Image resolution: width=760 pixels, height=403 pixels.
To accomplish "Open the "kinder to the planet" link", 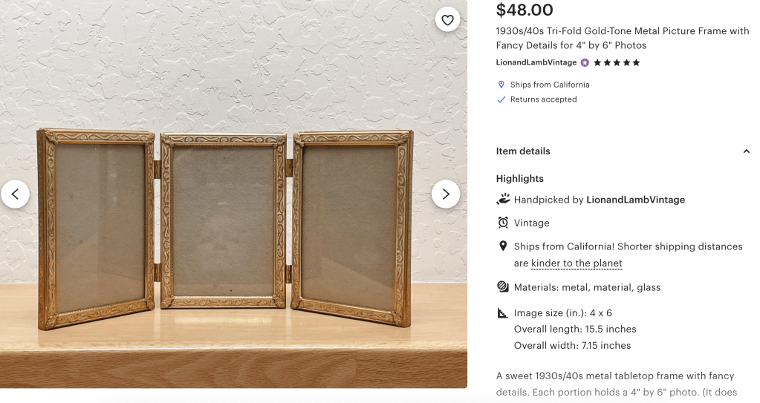I will tap(577, 263).
